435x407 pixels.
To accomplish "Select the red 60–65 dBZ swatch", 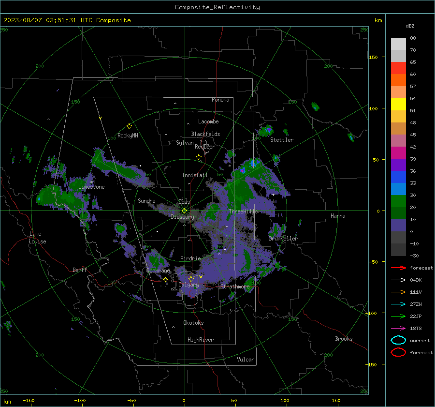I will coord(398,68).
